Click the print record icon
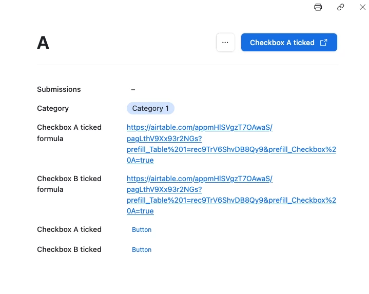 (x=318, y=7)
